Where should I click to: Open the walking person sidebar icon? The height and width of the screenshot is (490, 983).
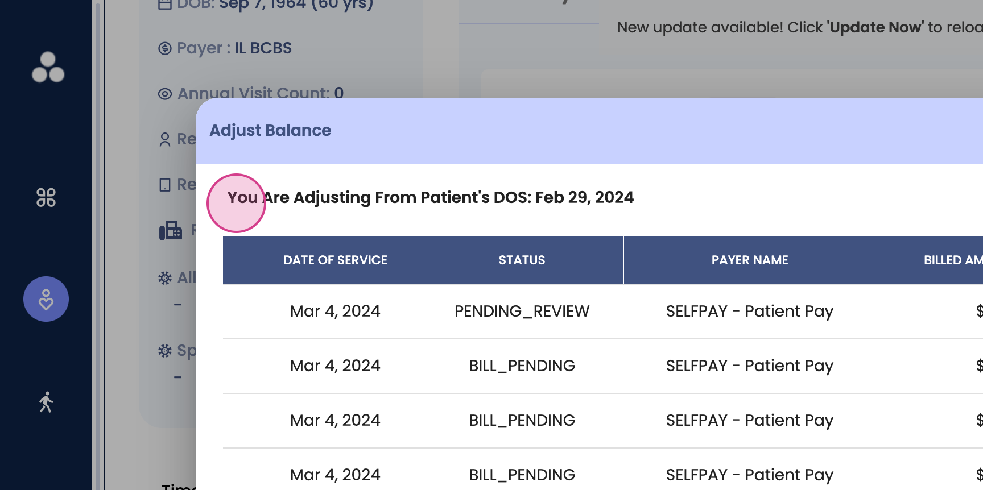46,402
